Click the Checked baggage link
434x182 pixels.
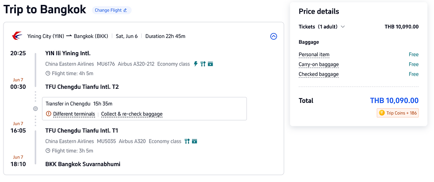(x=318, y=74)
